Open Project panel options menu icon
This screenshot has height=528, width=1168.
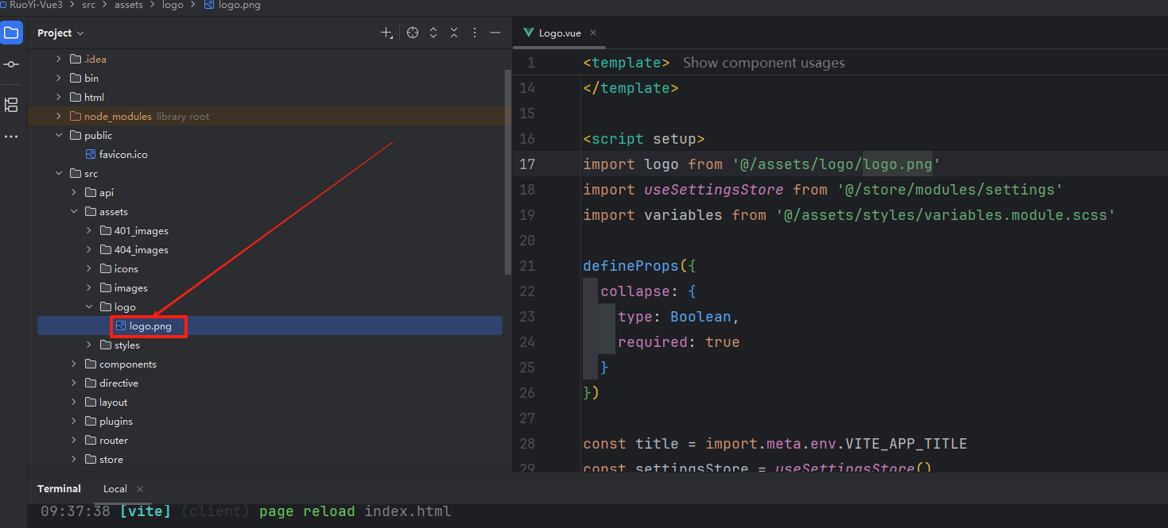(475, 33)
